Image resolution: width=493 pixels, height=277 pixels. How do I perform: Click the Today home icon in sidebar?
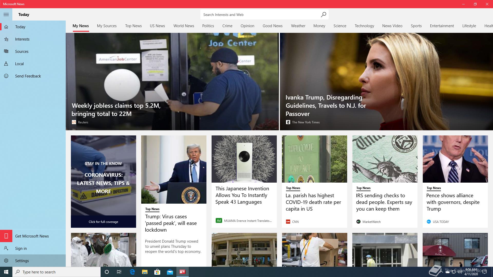pyautogui.click(x=6, y=27)
